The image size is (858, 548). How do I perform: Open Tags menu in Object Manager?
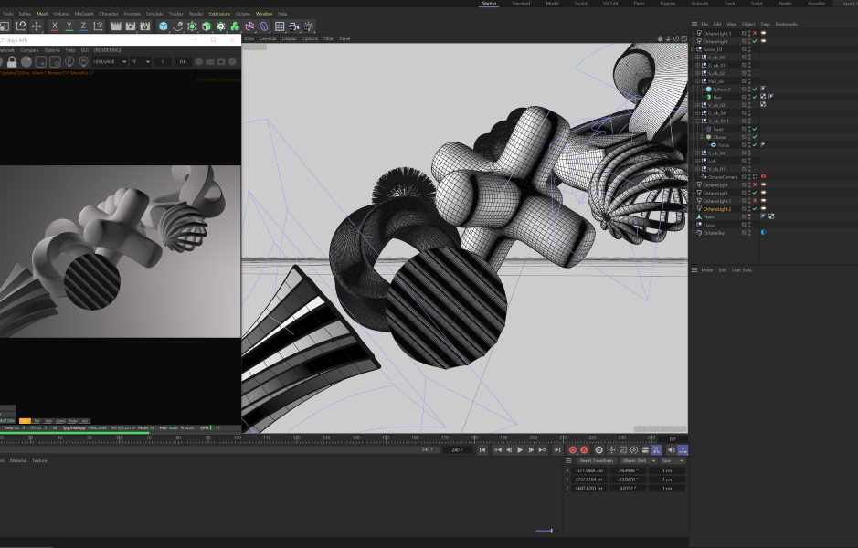[765, 24]
